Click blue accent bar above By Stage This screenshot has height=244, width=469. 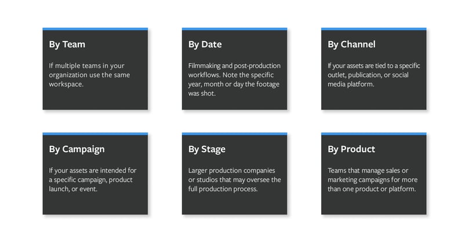tap(234, 134)
